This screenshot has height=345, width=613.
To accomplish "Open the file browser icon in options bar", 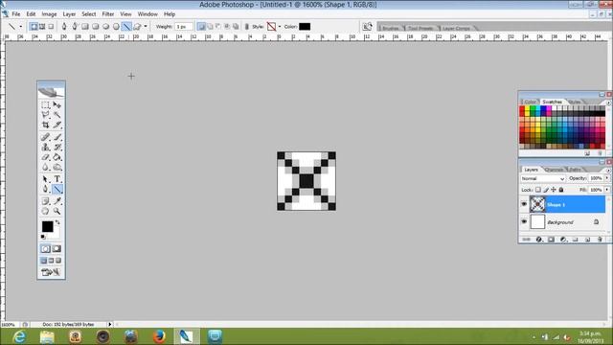I will click(x=367, y=27).
